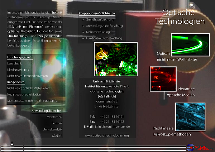Select the Kooperationsmöglichkeiten heading
Image resolution: width=215 pixels, height=152 pixels.
97,14
